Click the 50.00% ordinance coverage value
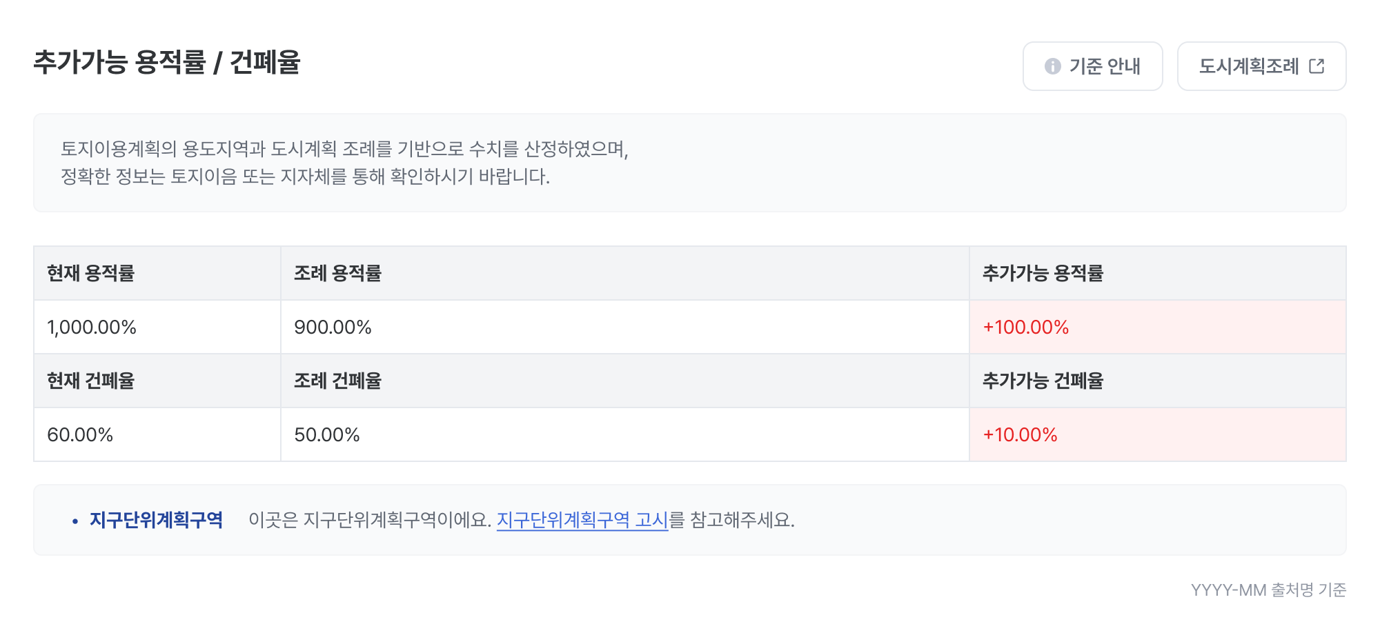Viewport: 1380px width, 644px height. pyautogui.click(x=327, y=435)
